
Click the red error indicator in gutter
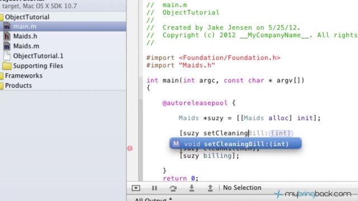130,149
